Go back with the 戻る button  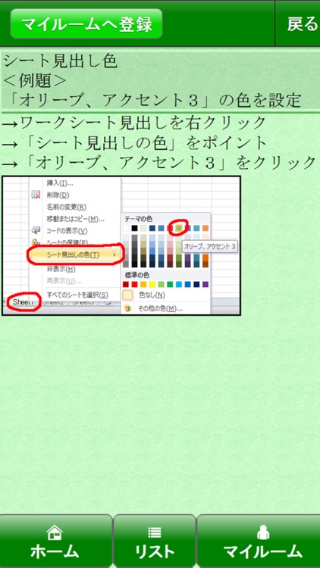point(298,23)
